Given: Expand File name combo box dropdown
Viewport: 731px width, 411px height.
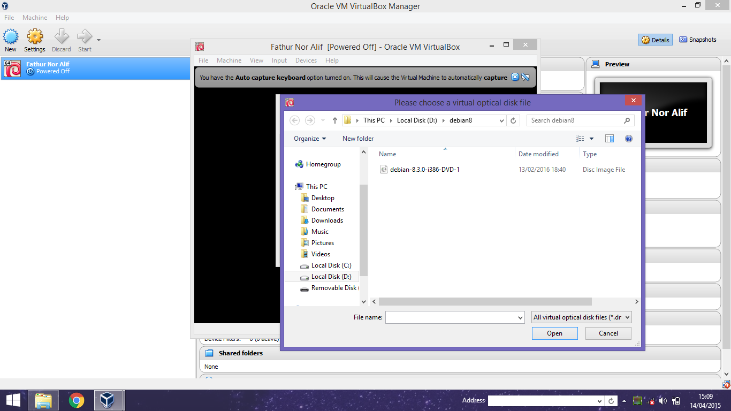Looking at the screenshot, I should point(521,317).
